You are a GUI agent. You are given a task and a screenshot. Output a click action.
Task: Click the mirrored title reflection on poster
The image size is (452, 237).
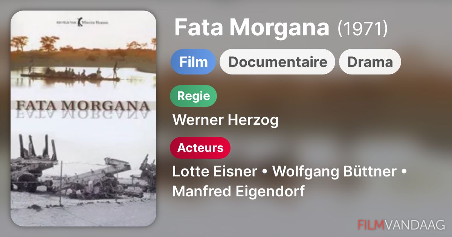[83, 115]
